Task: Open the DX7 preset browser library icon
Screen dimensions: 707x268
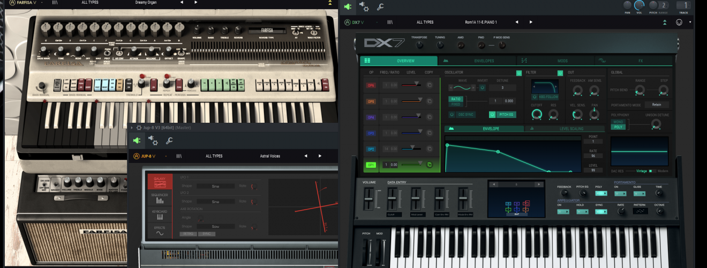Action: (390, 22)
